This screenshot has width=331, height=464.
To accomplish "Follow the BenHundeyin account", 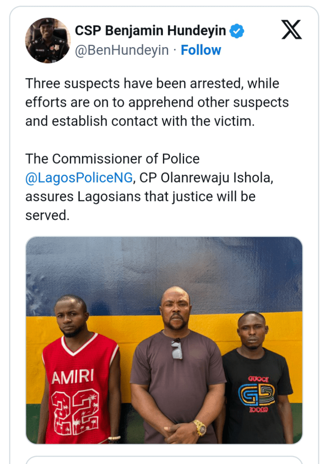I will point(201,50).
